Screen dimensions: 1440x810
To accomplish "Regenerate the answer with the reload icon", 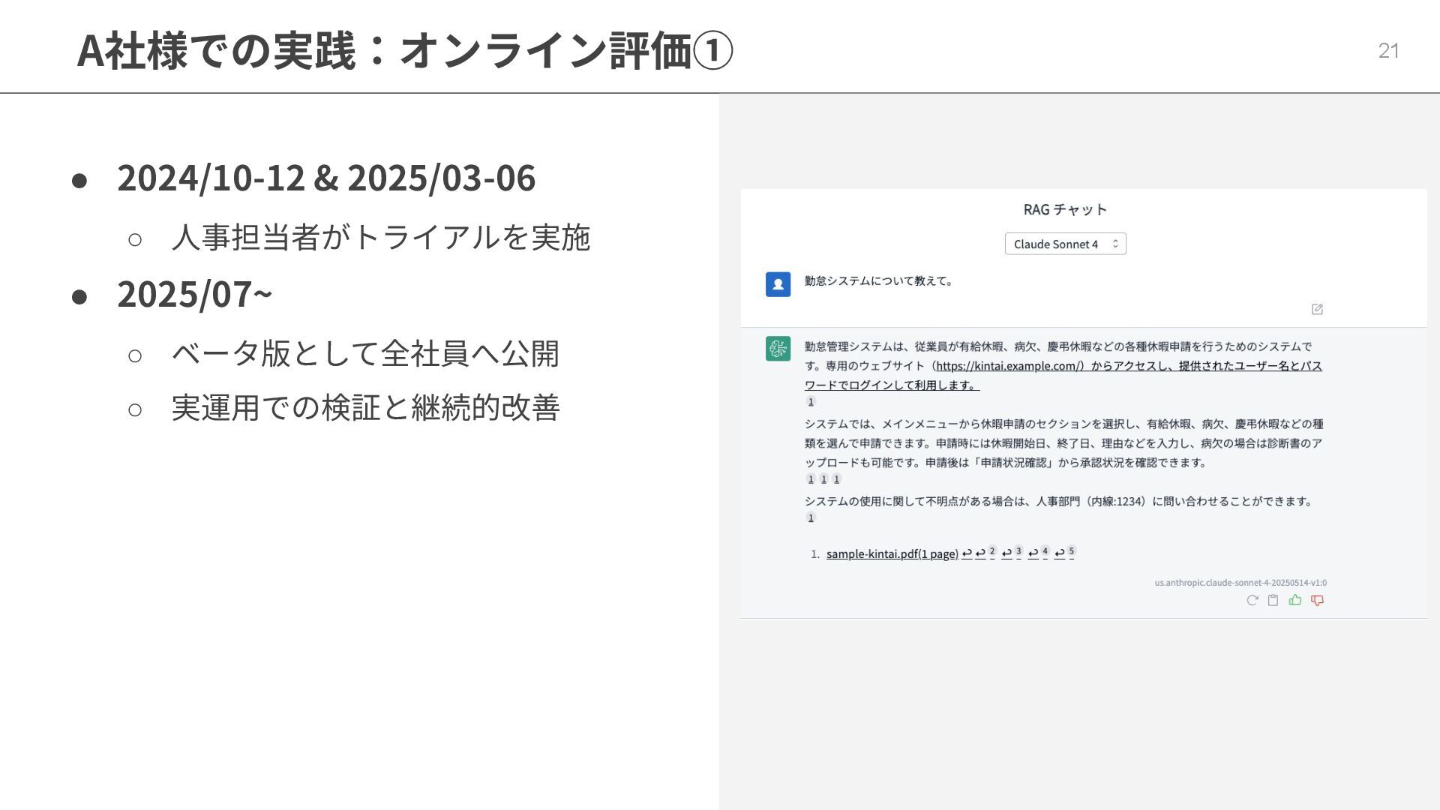I will pyautogui.click(x=1252, y=600).
